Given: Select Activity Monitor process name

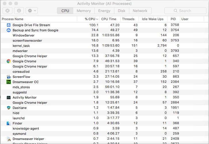Looking at the screenshot, I should (x=24, y=97).
